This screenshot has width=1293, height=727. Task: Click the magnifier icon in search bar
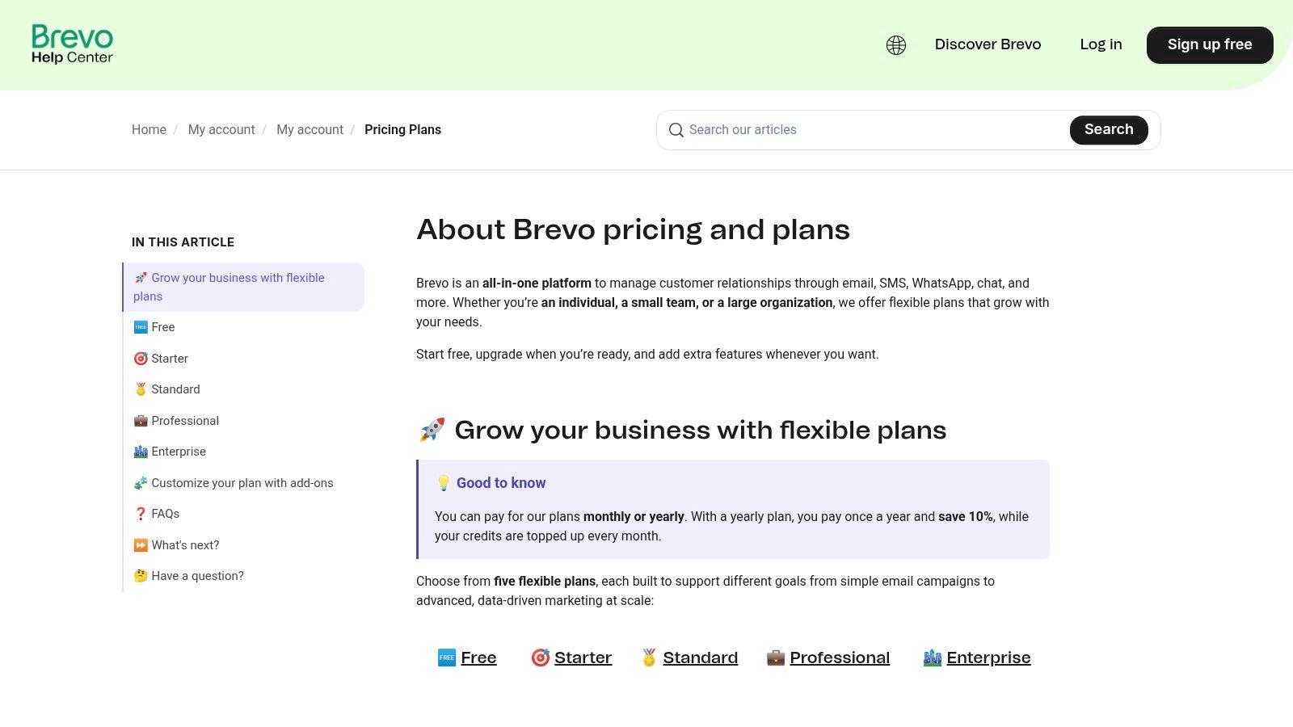tap(676, 130)
